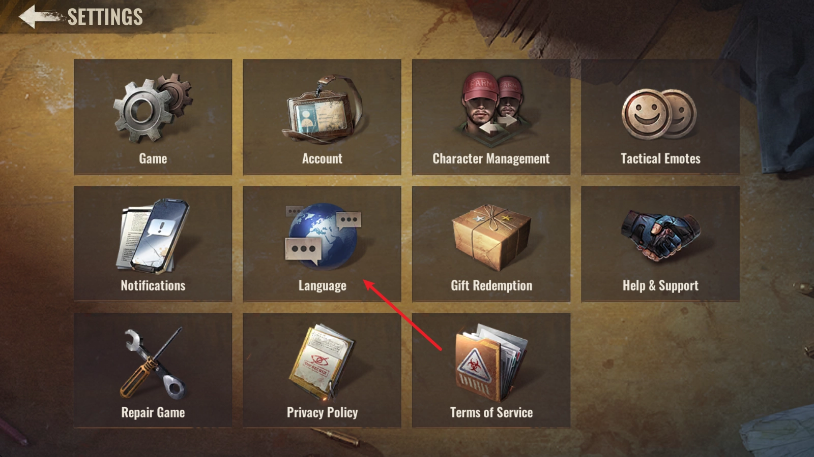Open the Game settings gear icon

tap(153, 108)
